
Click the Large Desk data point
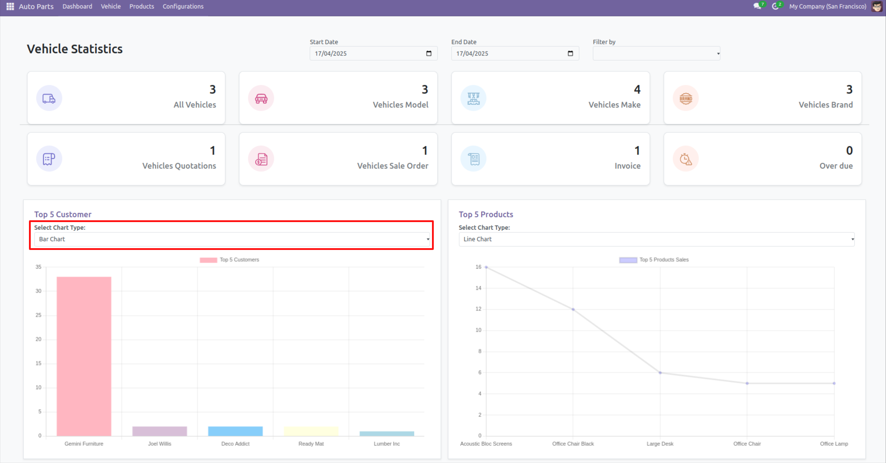tap(660, 373)
